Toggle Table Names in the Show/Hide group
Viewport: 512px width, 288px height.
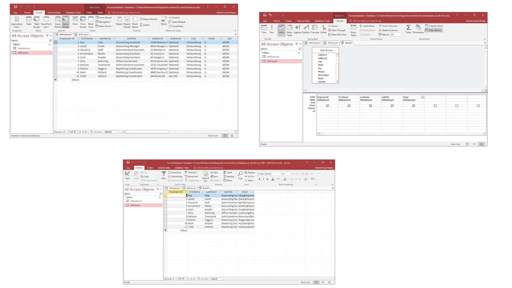pos(433,30)
